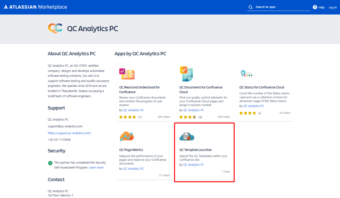Screen dimensions: 340x198
Task: Click star rating of QC Read and Understood
Action: 127,117
